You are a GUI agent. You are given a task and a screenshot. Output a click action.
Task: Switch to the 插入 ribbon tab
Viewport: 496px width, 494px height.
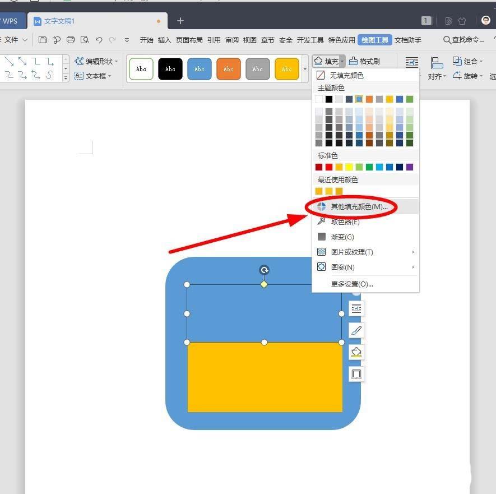pyautogui.click(x=164, y=40)
